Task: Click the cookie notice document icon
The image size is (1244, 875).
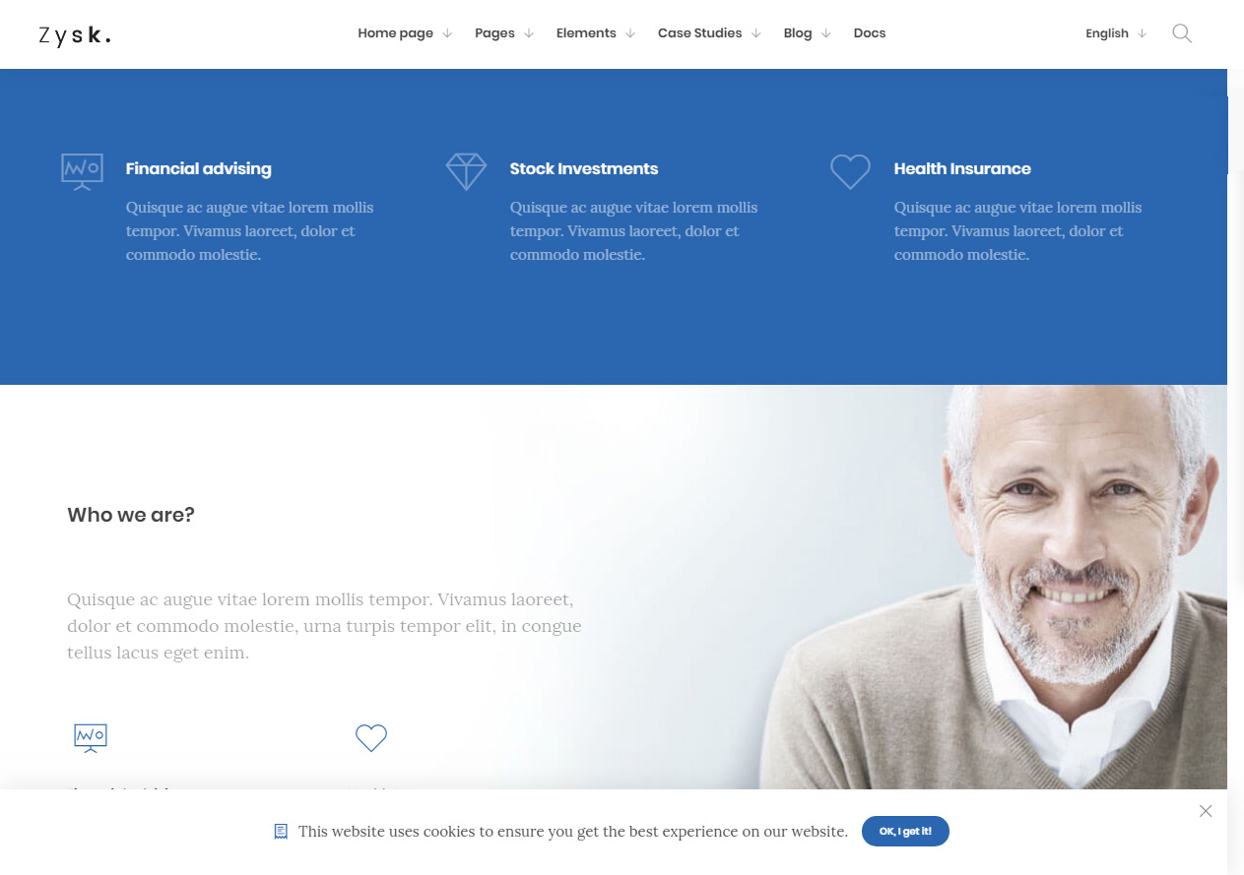Action: click(281, 832)
